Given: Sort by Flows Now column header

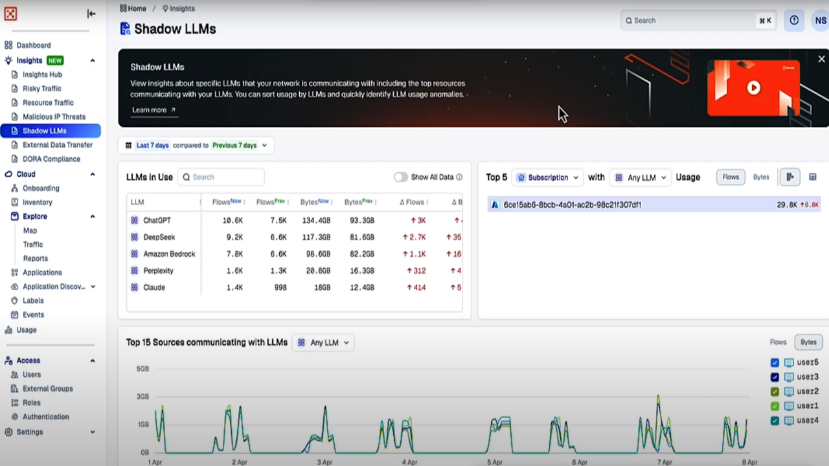Looking at the screenshot, I should [x=227, y=202].
